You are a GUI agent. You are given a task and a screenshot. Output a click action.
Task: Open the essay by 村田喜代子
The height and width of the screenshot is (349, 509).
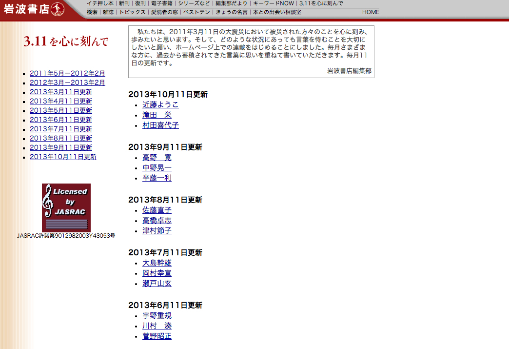[x=160, y=125]
